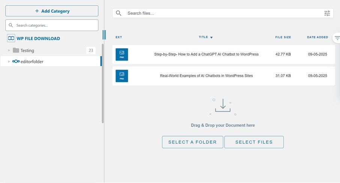The width and height of the screenshot is (340, 183).
Task: Click the magnifier icon in file search
Action: 119,13
